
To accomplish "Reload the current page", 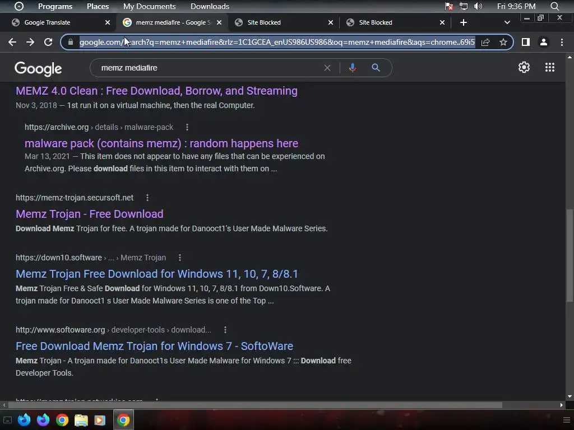I will coord(48,42).
